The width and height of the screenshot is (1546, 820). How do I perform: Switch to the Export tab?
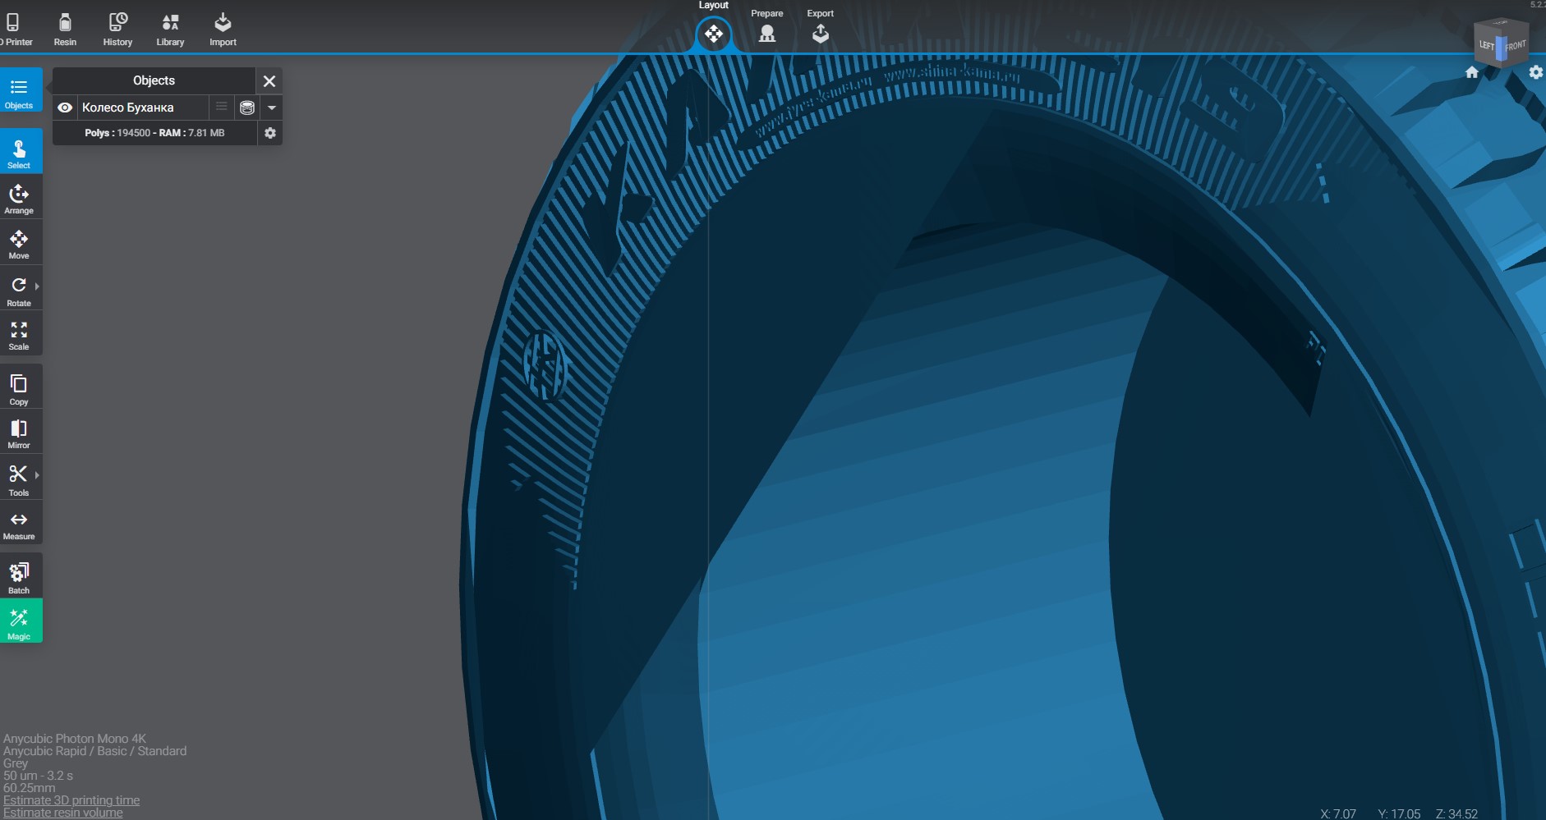820,28
